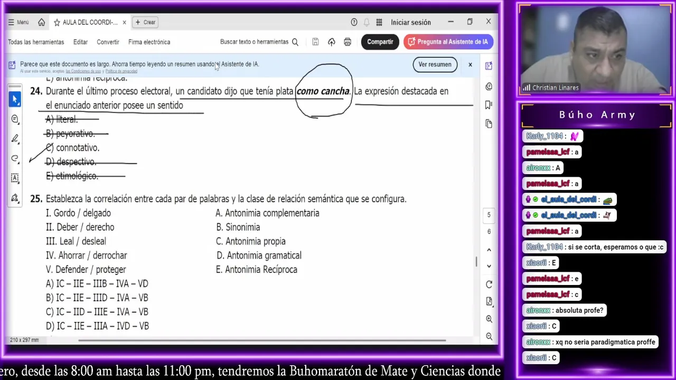Open the comments panel icon
The height and width of the screenshot is (380, 676).
(x=489, y=86)
